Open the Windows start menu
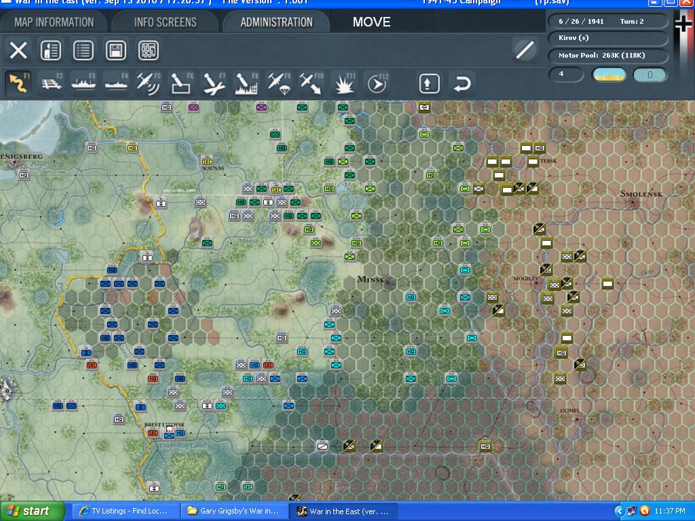The height and width of the screenshot is (521, 695). click(32, 511)
